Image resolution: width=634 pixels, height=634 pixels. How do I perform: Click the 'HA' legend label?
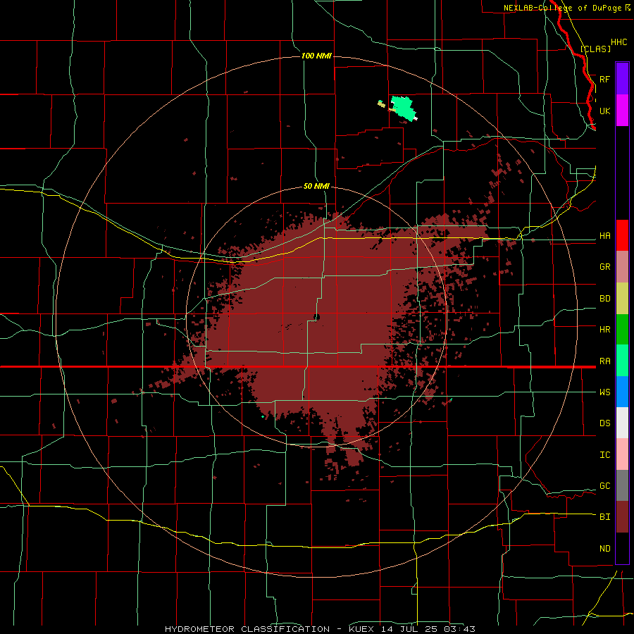(x=604, y=236)
